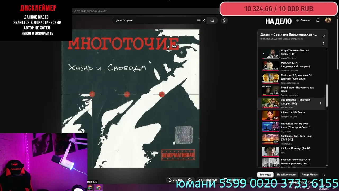
Task: Dislike the video
Action: 190,180
